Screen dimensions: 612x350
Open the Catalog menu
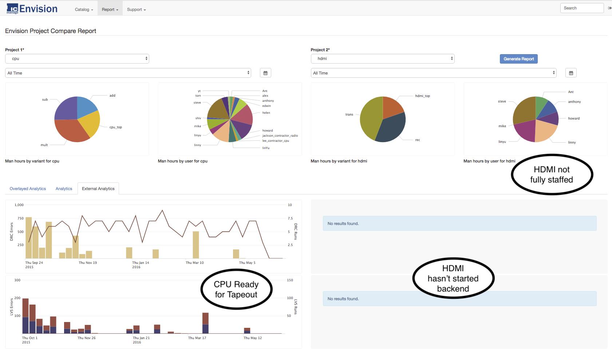point(84,9)
